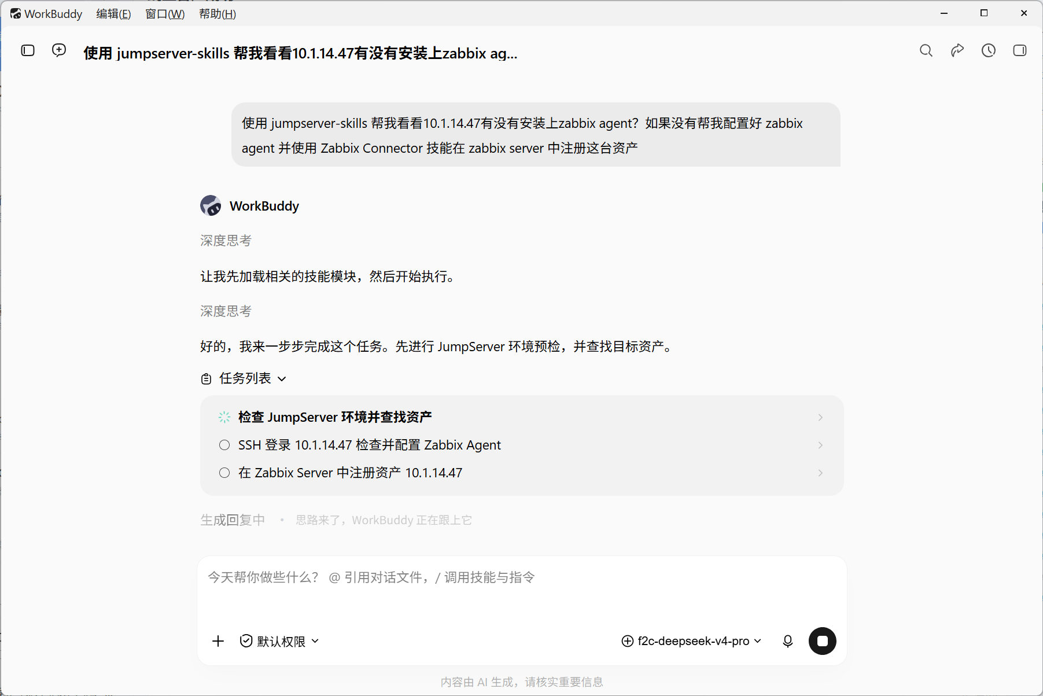Screen dimensions: 1043x696
Task: Expand chevron of 检查 JumpServer 环境并查找资产
Action: pyautogui.click(x=820, y=417)
